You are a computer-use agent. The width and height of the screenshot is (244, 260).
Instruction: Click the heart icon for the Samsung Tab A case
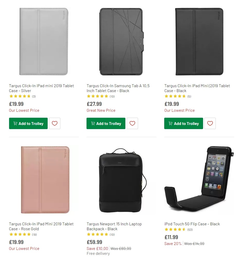coord(132,123)
